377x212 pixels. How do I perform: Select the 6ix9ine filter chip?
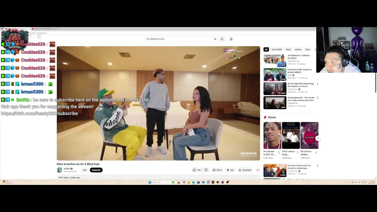pos(298,49)
